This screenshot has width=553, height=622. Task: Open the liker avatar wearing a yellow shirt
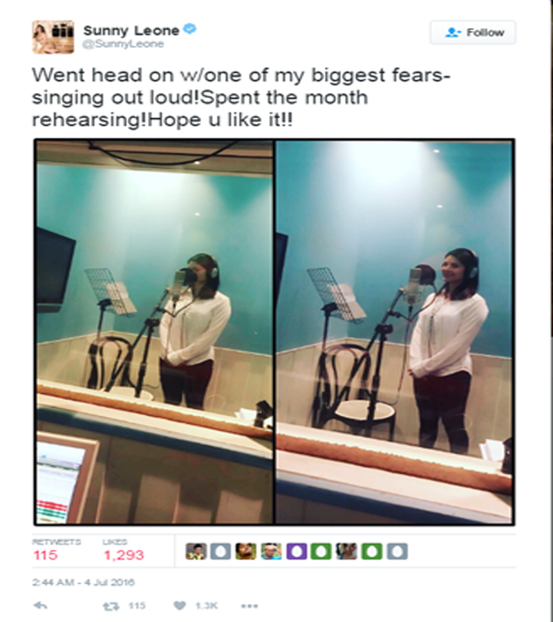(196, 552)
